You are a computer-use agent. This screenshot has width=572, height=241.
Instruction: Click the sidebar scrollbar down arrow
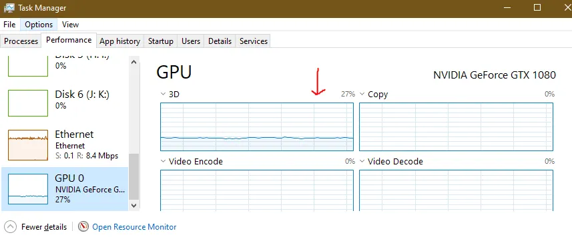click(x=133, y=206)
